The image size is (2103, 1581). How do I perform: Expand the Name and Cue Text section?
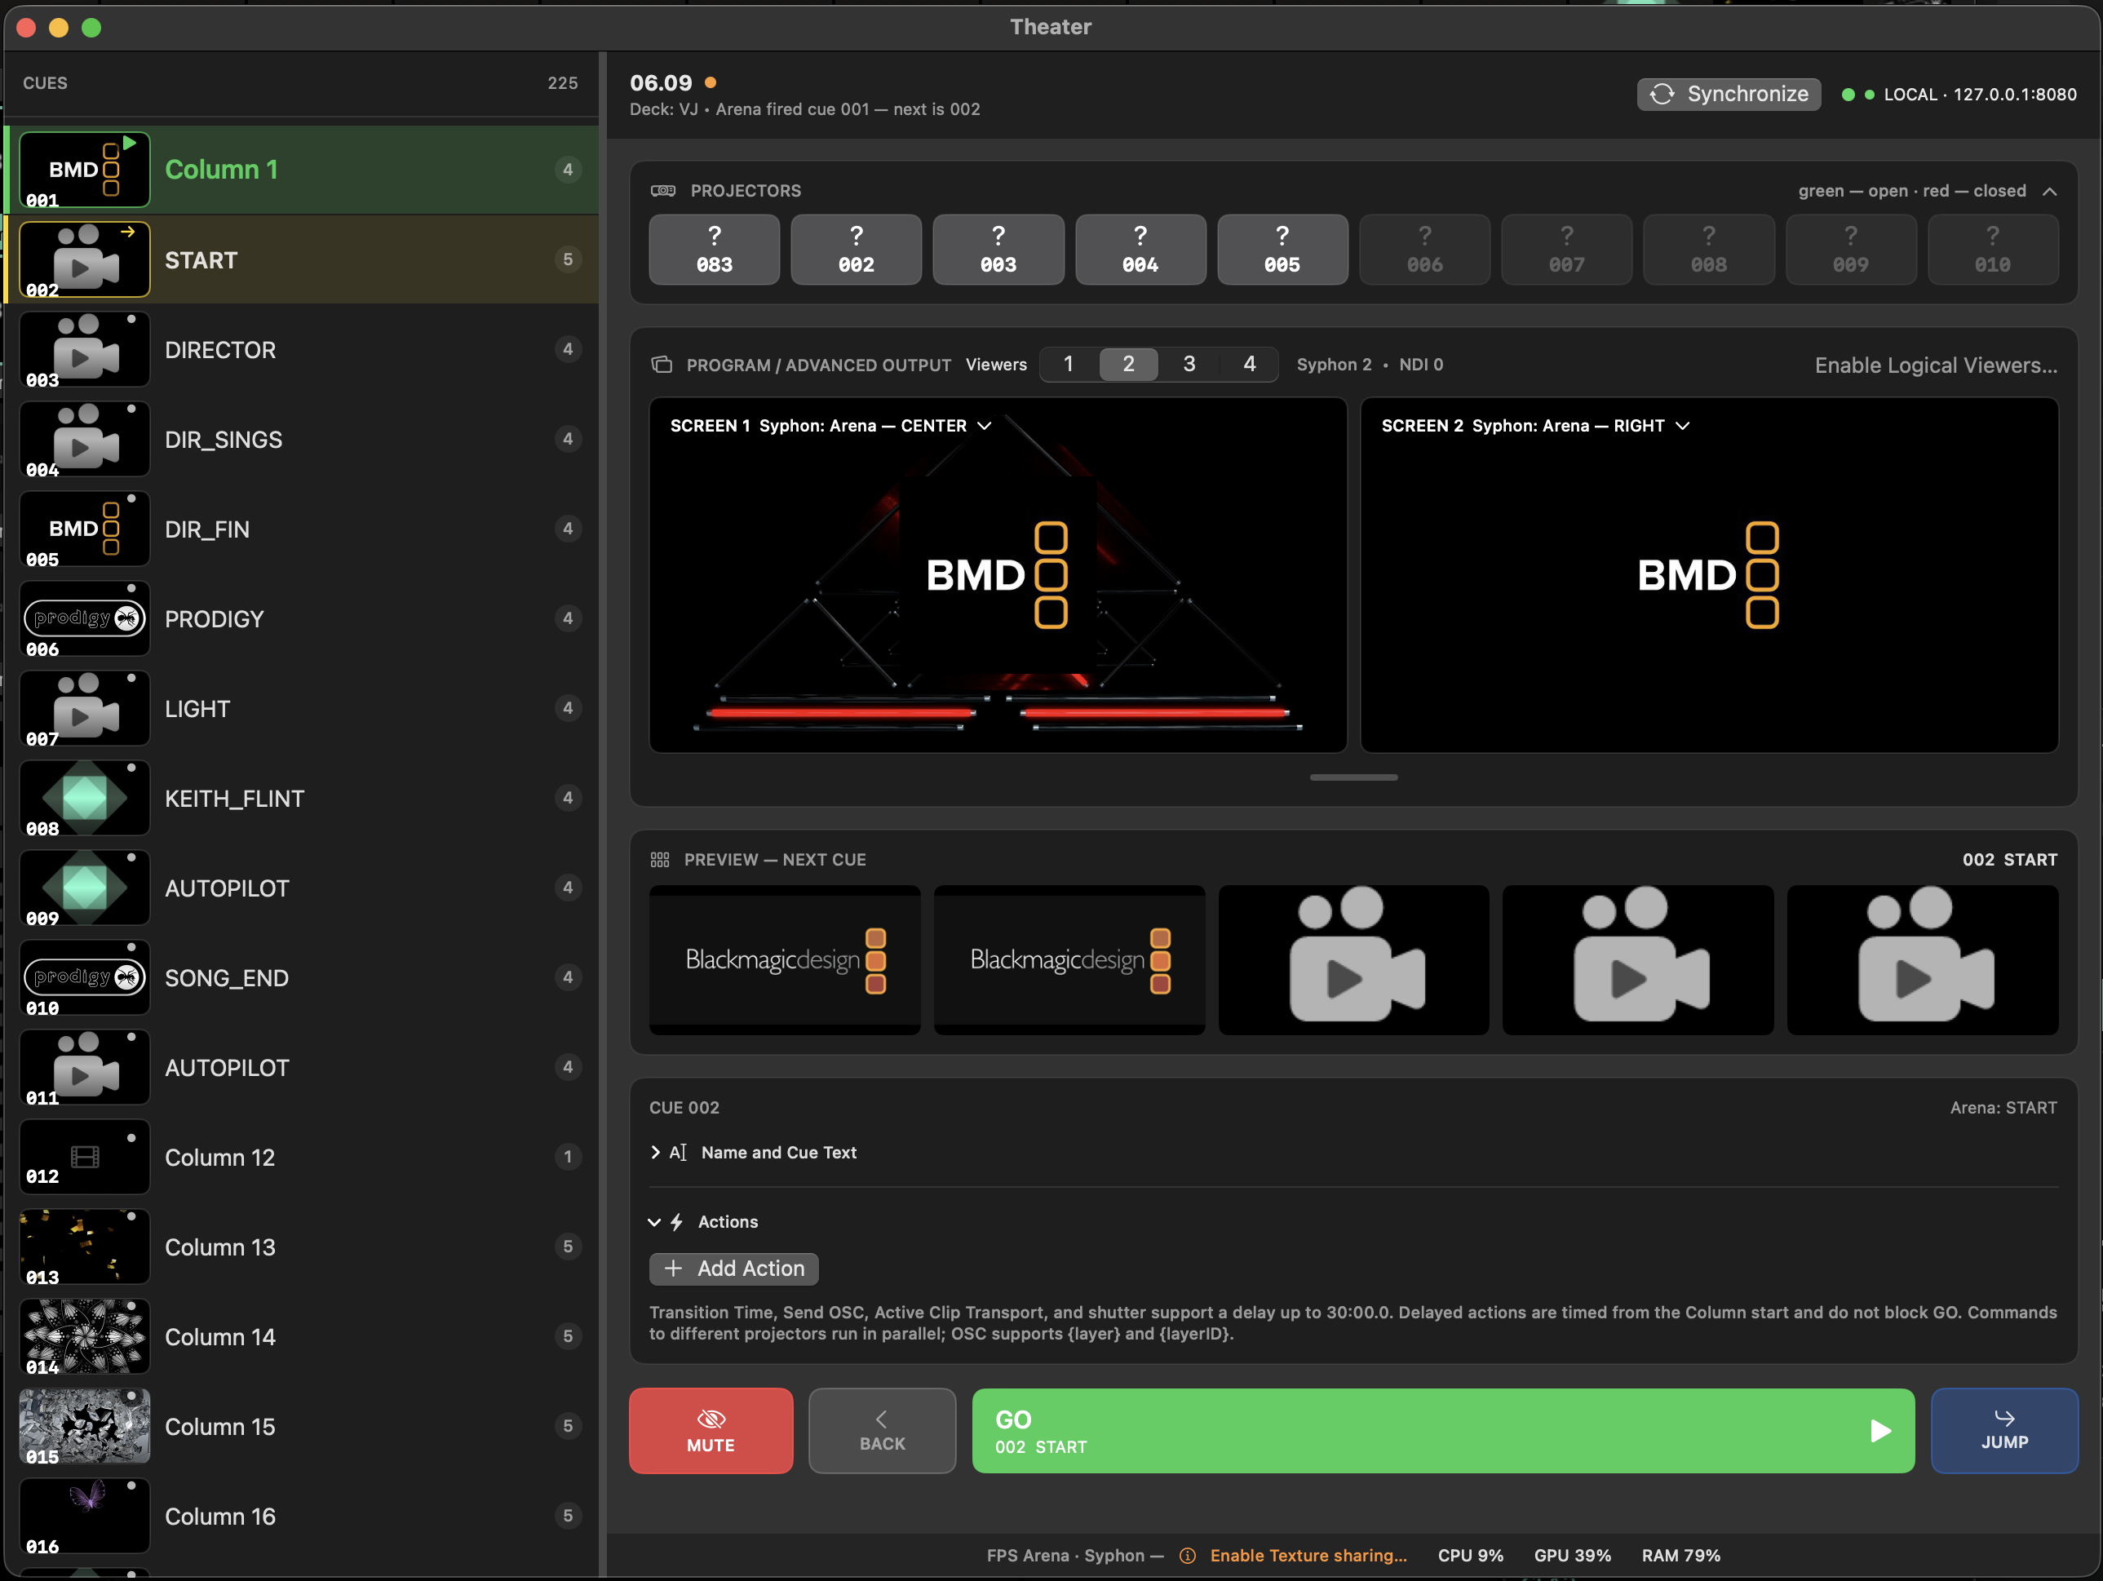655,1152
